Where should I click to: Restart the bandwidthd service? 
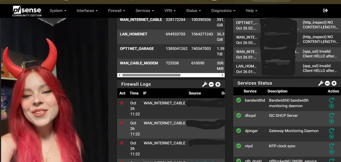(332, 100)
